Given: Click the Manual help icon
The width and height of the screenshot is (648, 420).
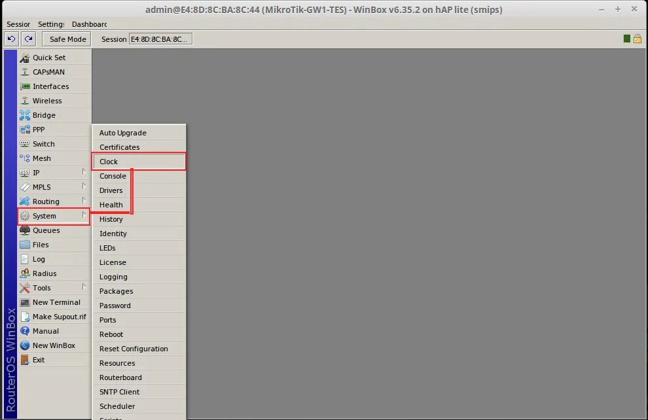Looking at the screenshot, I should coord(25,331).
